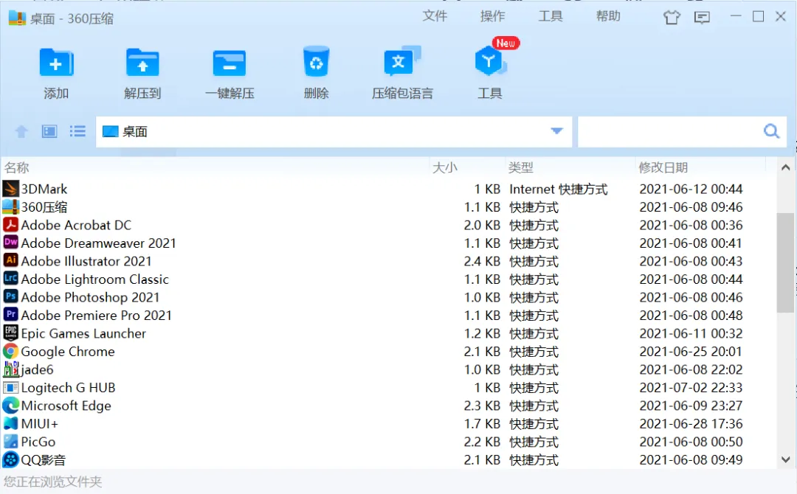Click the scrollbar down arrow
The image size is (797, 494).
pos(785,459)
